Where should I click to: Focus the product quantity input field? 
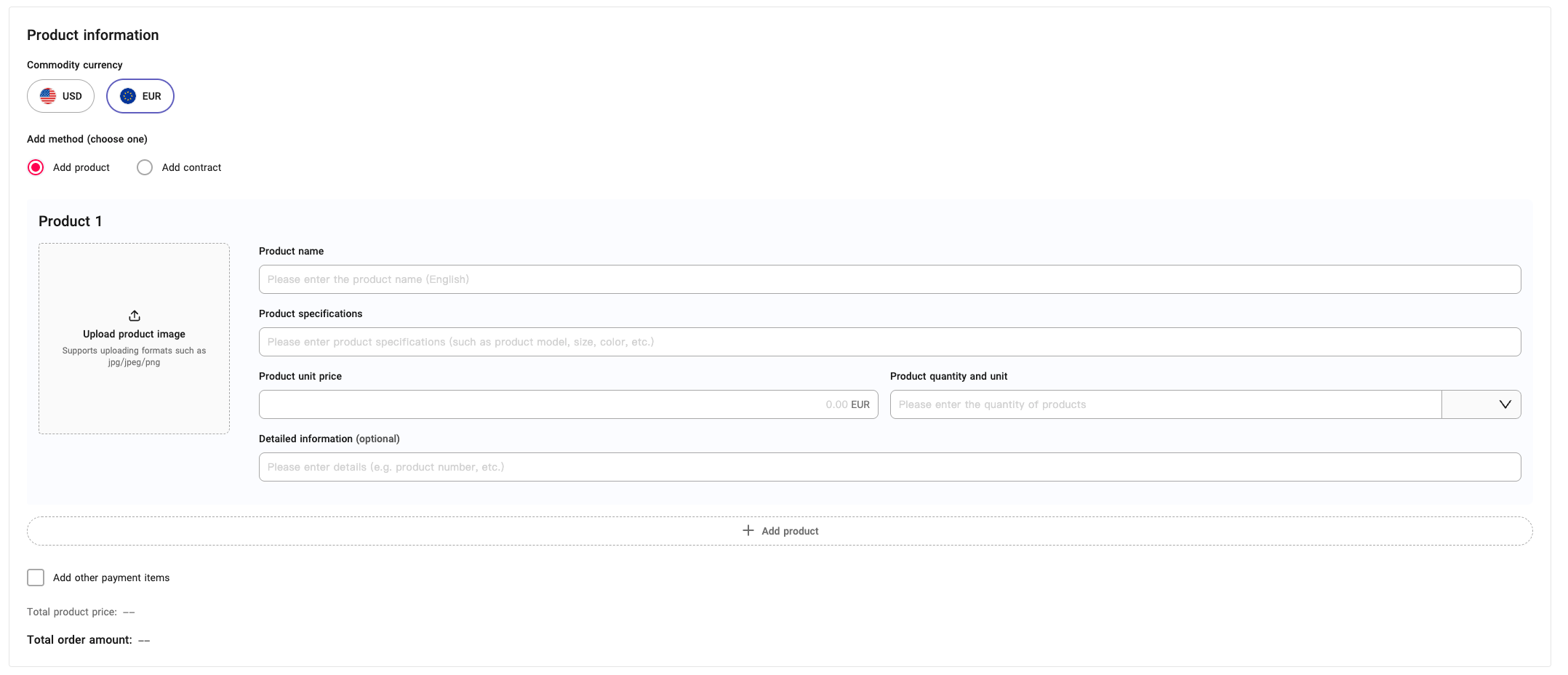(x=1164, y=404)
